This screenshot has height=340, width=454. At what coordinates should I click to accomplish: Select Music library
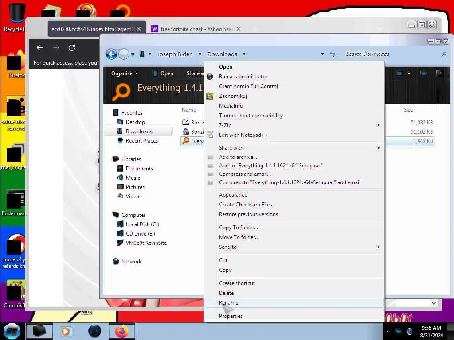(133, 178)
